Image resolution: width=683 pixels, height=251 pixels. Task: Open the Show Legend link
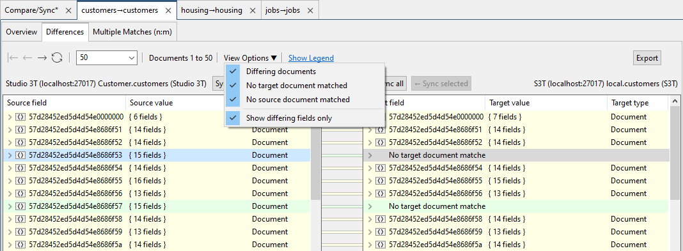tap(311, 58)
